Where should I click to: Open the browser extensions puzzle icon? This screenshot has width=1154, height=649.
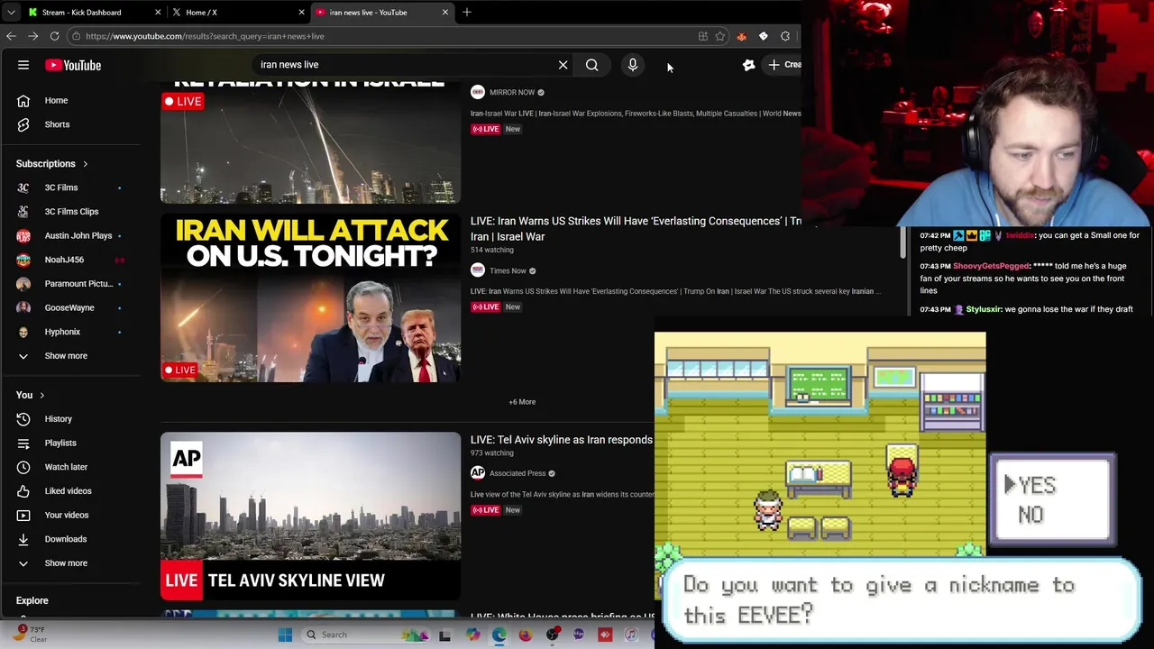point(785,36)
